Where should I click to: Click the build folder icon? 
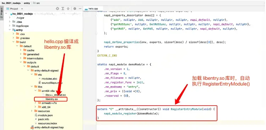[x=17, y=42]
